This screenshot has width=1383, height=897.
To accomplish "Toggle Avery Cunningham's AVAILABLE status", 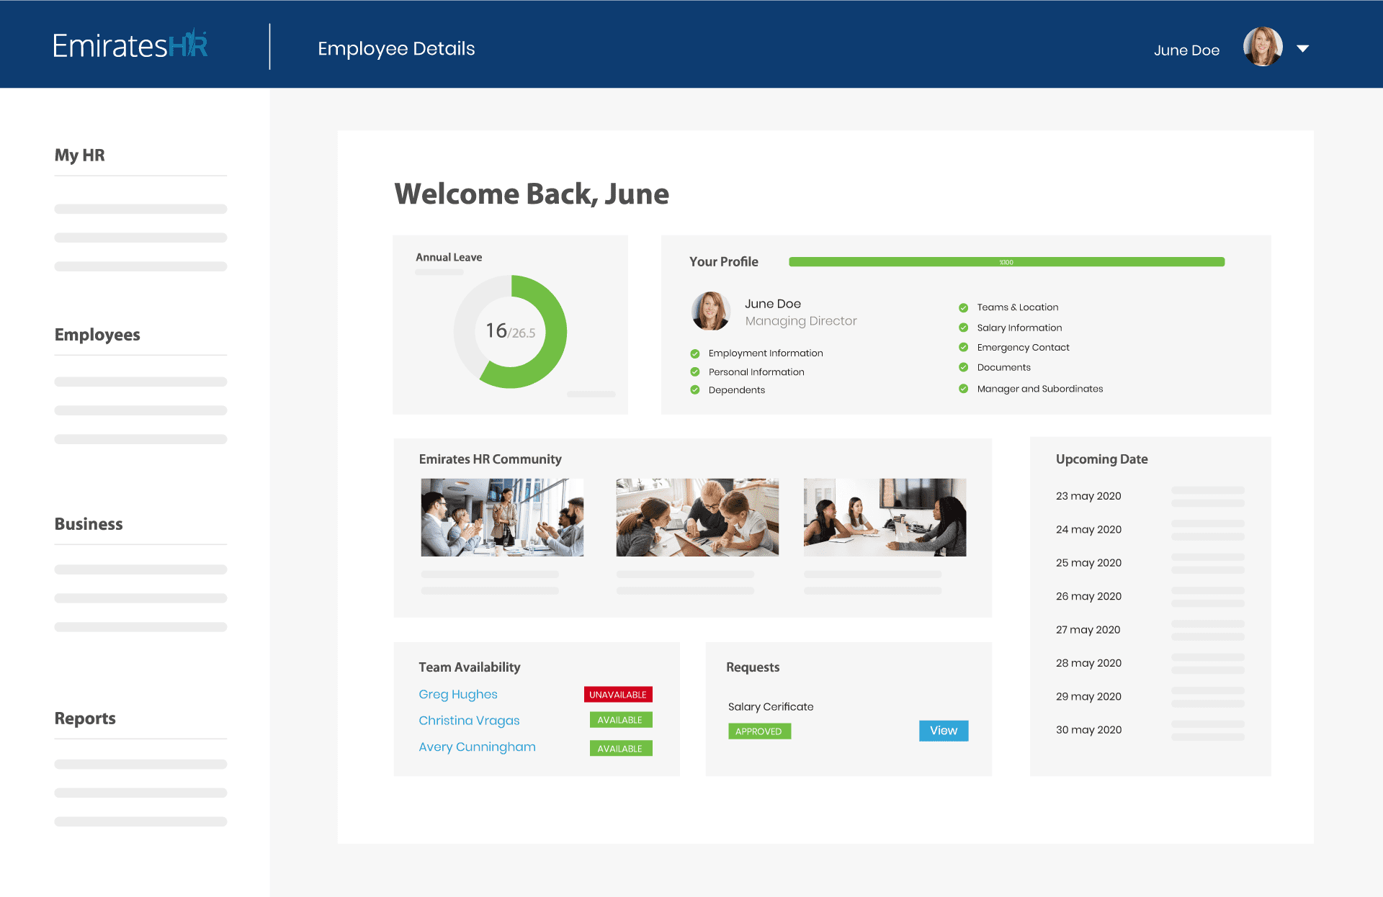I will pyautogui.click(x=620, y=748).
